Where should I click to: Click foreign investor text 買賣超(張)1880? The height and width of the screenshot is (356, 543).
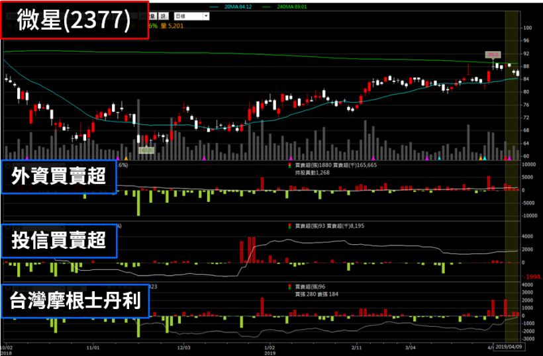(313, 165)
